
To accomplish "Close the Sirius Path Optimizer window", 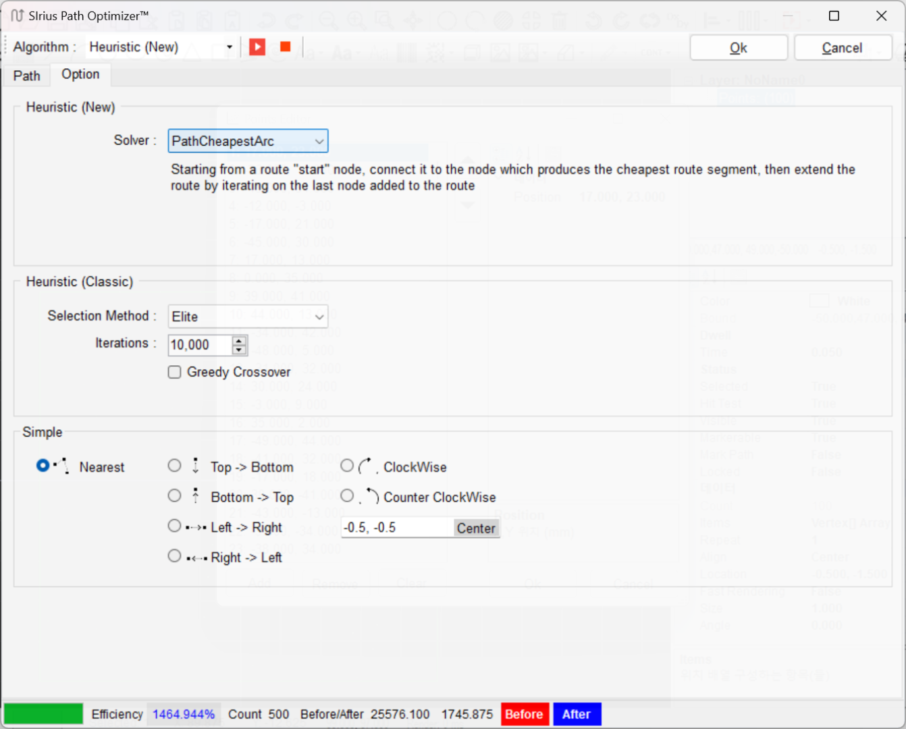I will click(x=881, y=16).
